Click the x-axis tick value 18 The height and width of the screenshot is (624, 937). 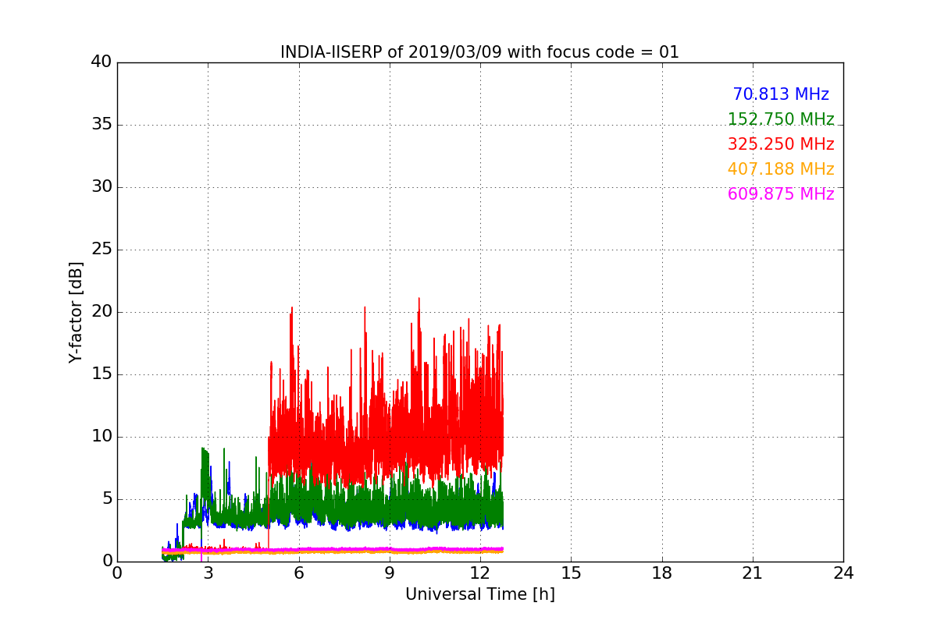tap(661, 573)
